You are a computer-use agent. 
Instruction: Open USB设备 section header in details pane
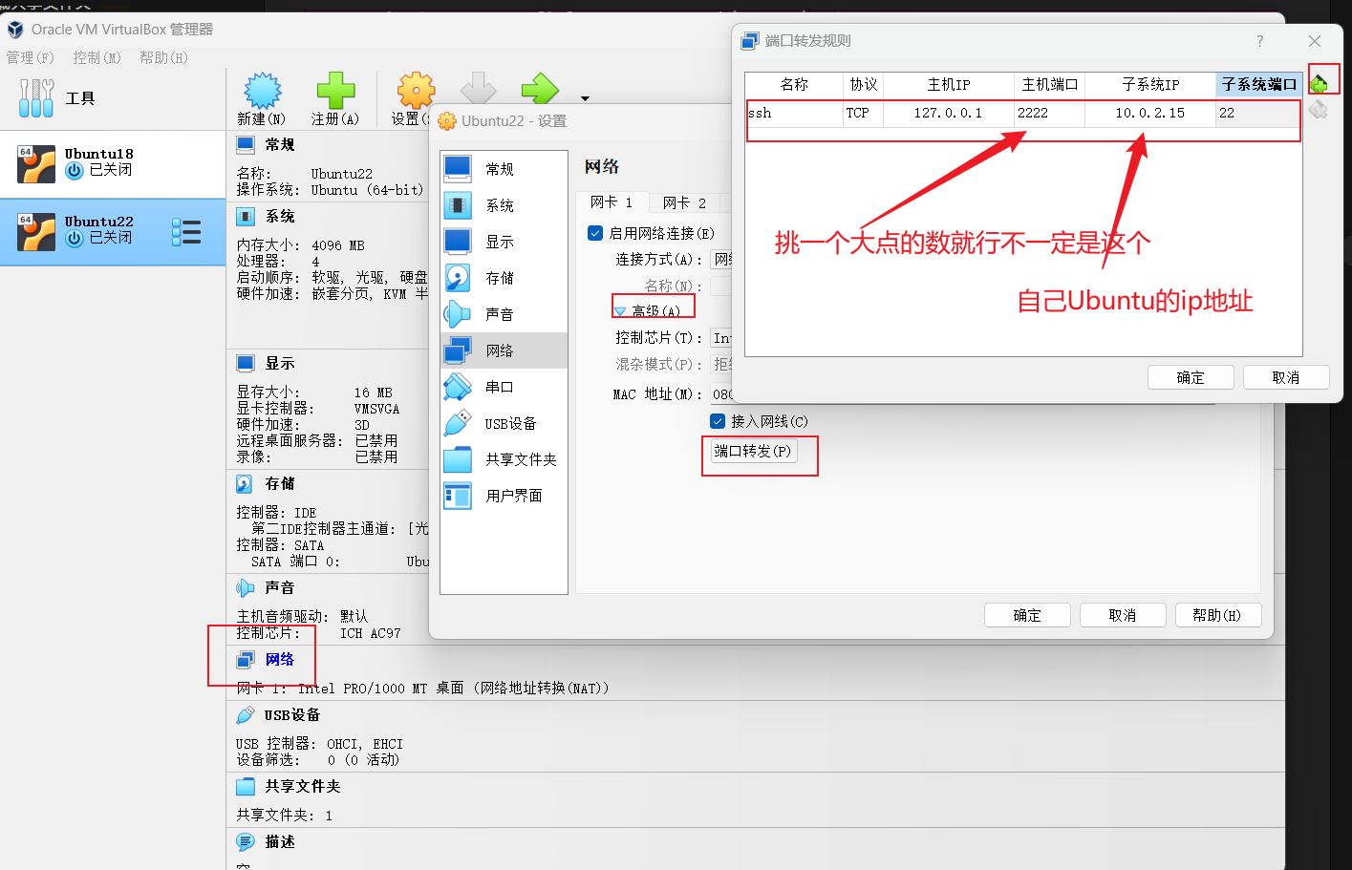pos(292,715)
